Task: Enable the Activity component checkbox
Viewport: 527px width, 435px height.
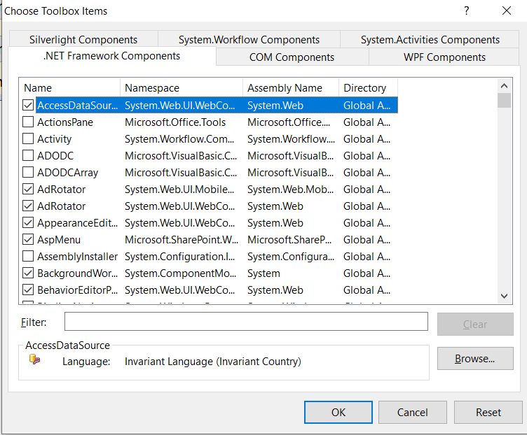Action: 28,139
